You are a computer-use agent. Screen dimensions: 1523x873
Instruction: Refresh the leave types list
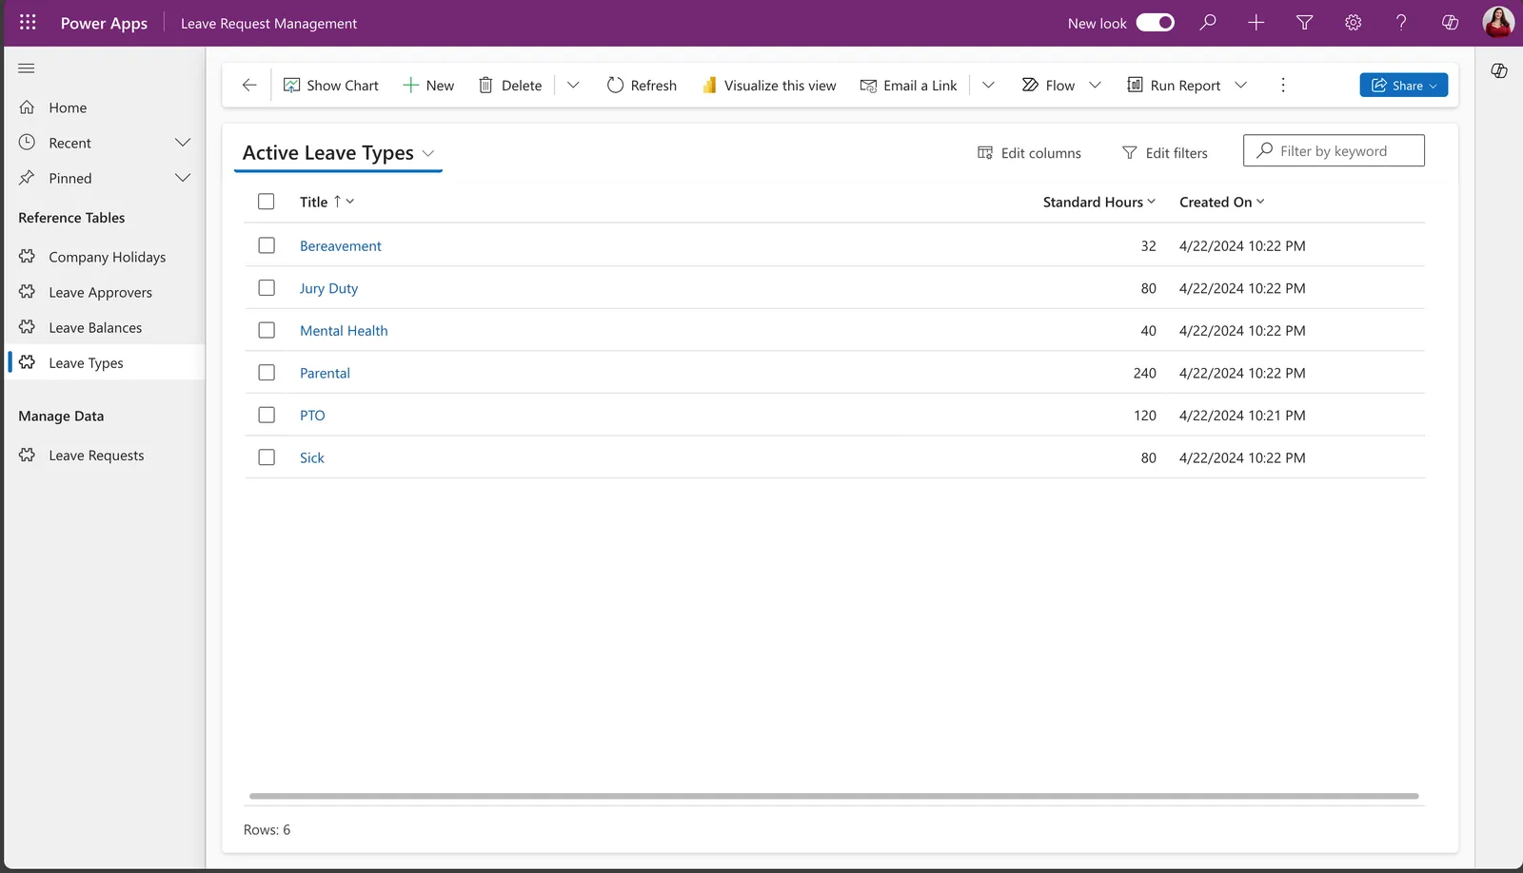642,85
